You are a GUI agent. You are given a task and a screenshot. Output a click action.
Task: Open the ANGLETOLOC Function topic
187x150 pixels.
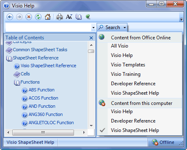(x=51, y=123)
